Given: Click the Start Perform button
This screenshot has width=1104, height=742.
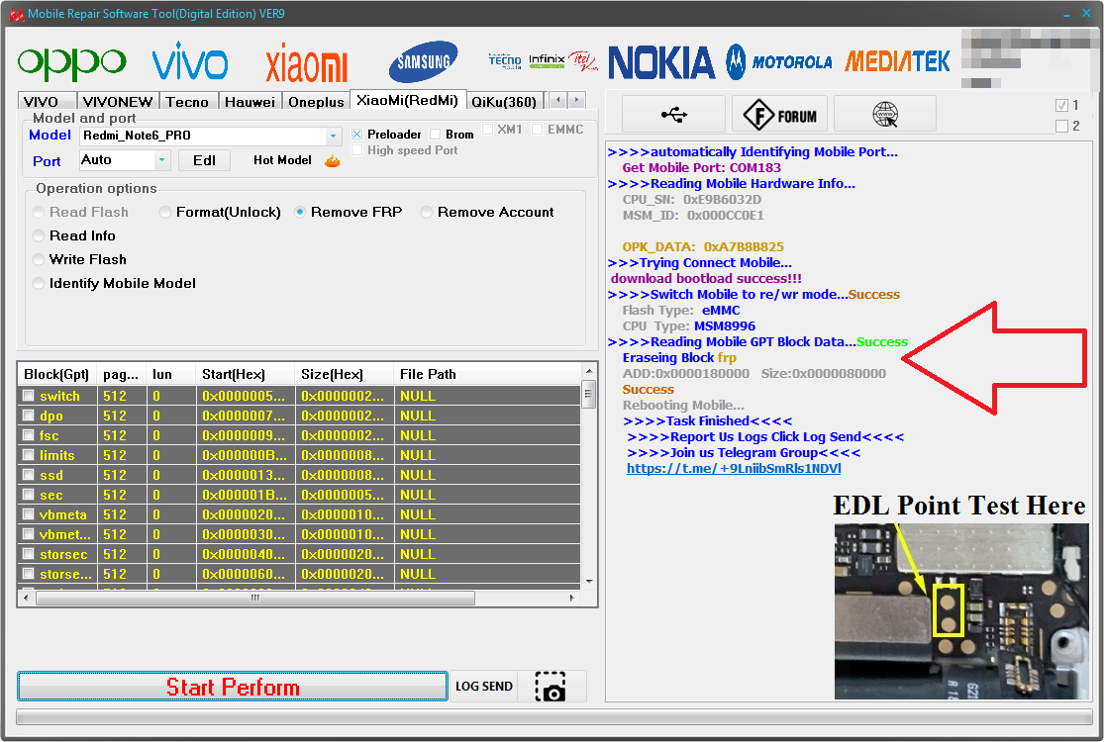Looking at the screenshot, I should click(233, 687).
